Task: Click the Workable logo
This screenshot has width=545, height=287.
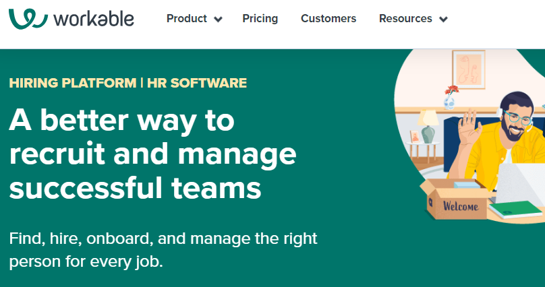Action: point(71,19)
